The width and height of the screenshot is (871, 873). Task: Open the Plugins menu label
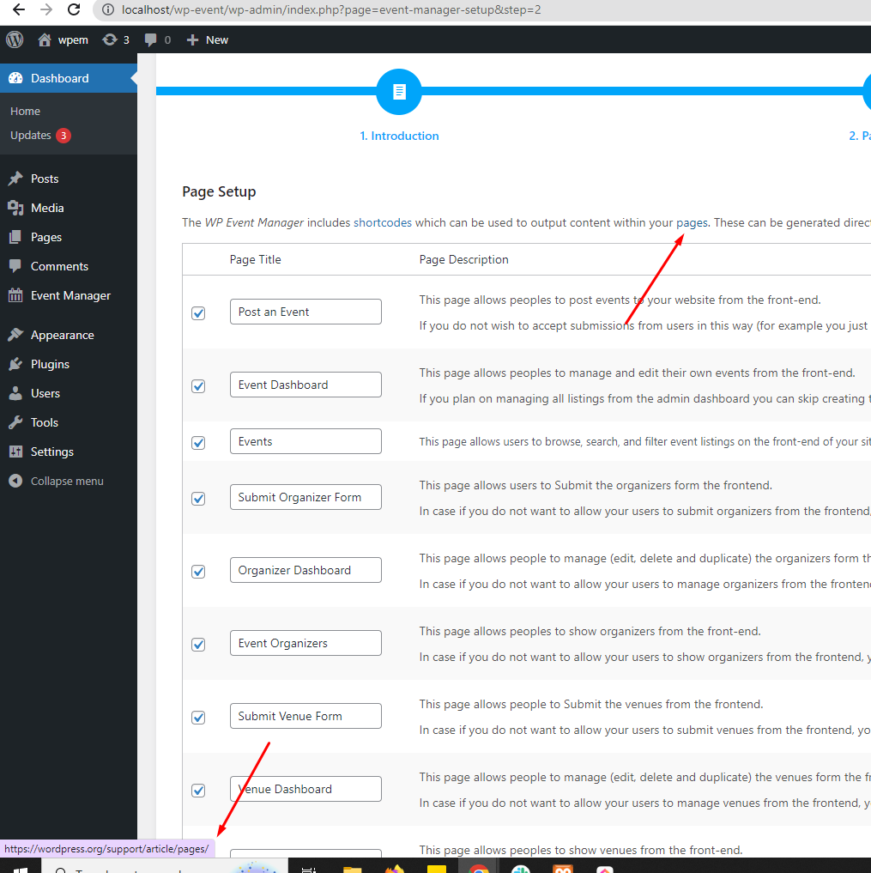(x=50, y=364)
